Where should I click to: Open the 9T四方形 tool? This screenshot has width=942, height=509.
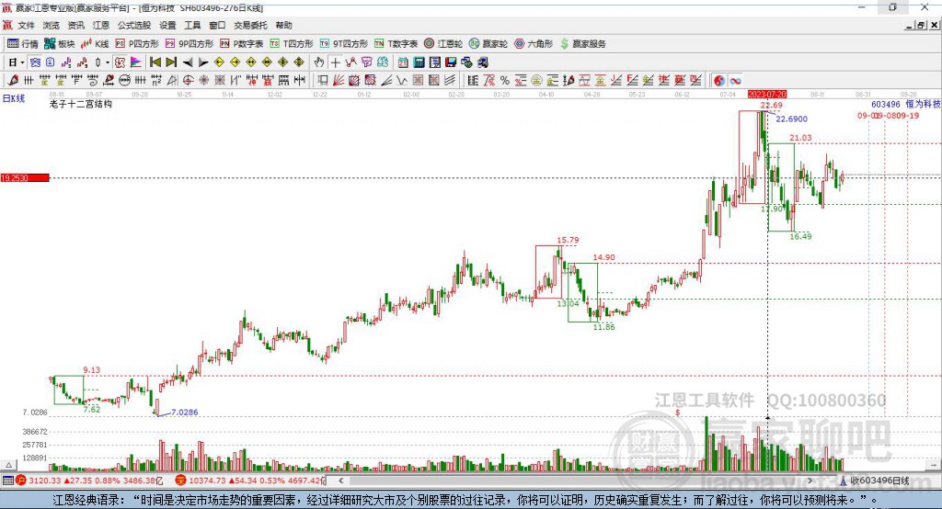click(344, 44)
